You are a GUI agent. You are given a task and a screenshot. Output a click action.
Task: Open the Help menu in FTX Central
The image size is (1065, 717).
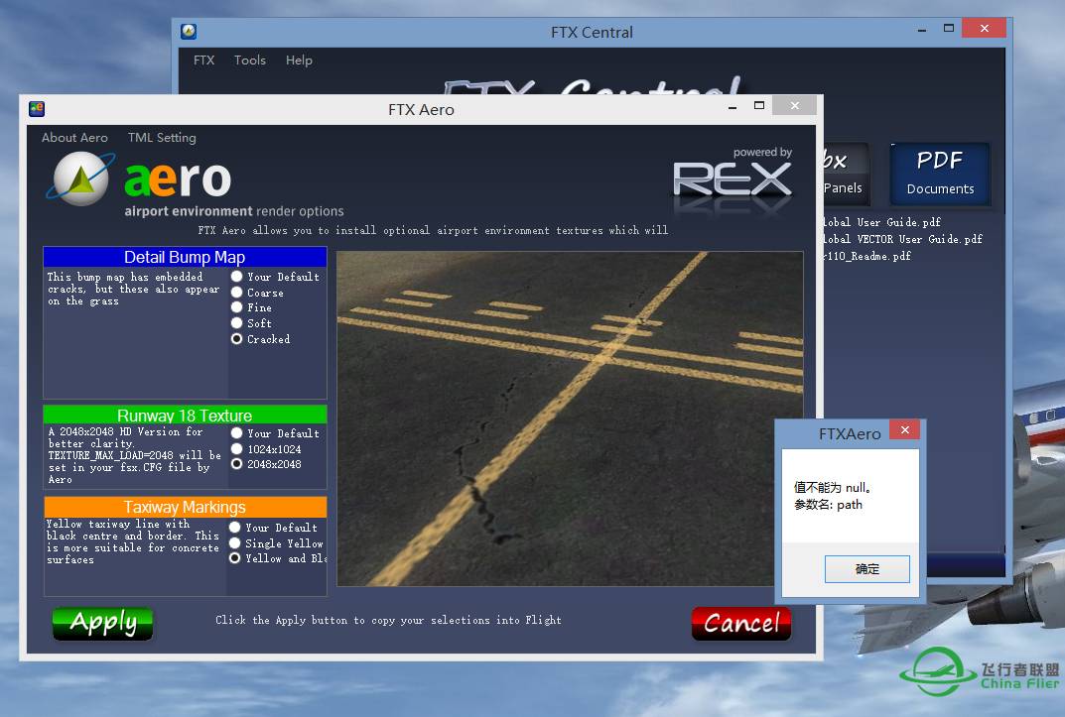click(299, 60)
